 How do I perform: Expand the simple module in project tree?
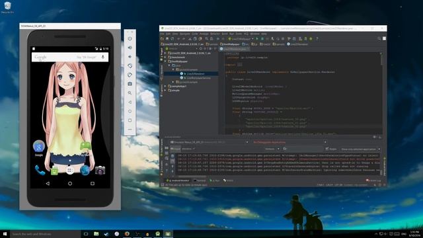click(165, 90)
